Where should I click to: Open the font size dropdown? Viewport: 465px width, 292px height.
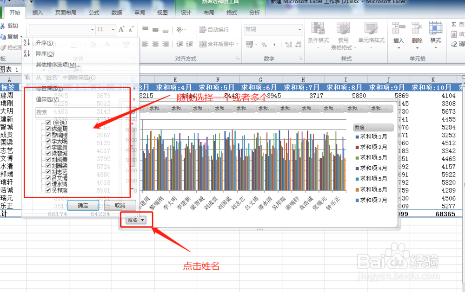[x=113, y=29]
